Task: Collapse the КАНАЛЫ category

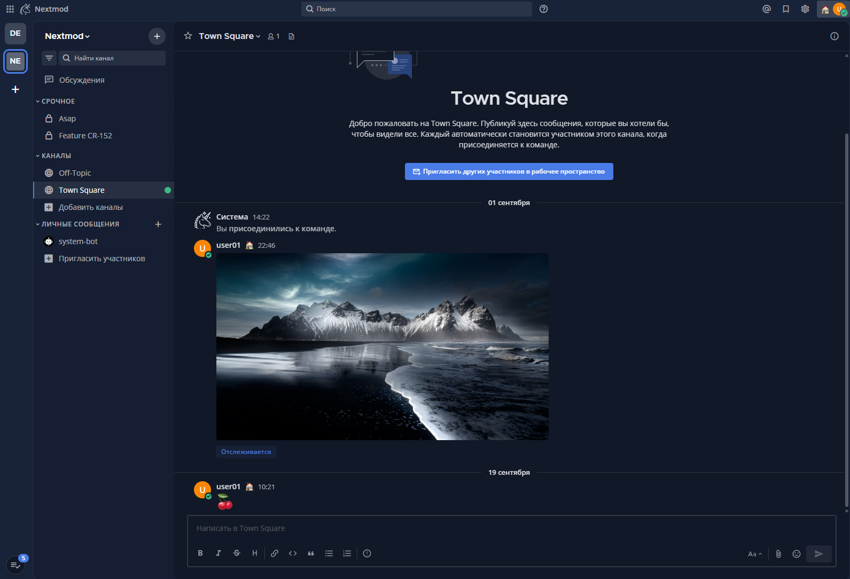Action: click(x=53, y=156)
